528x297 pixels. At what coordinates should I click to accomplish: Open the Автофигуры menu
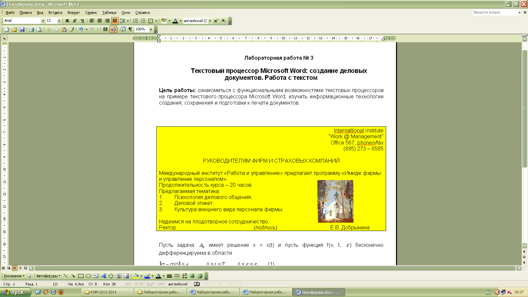click(48, 276)
